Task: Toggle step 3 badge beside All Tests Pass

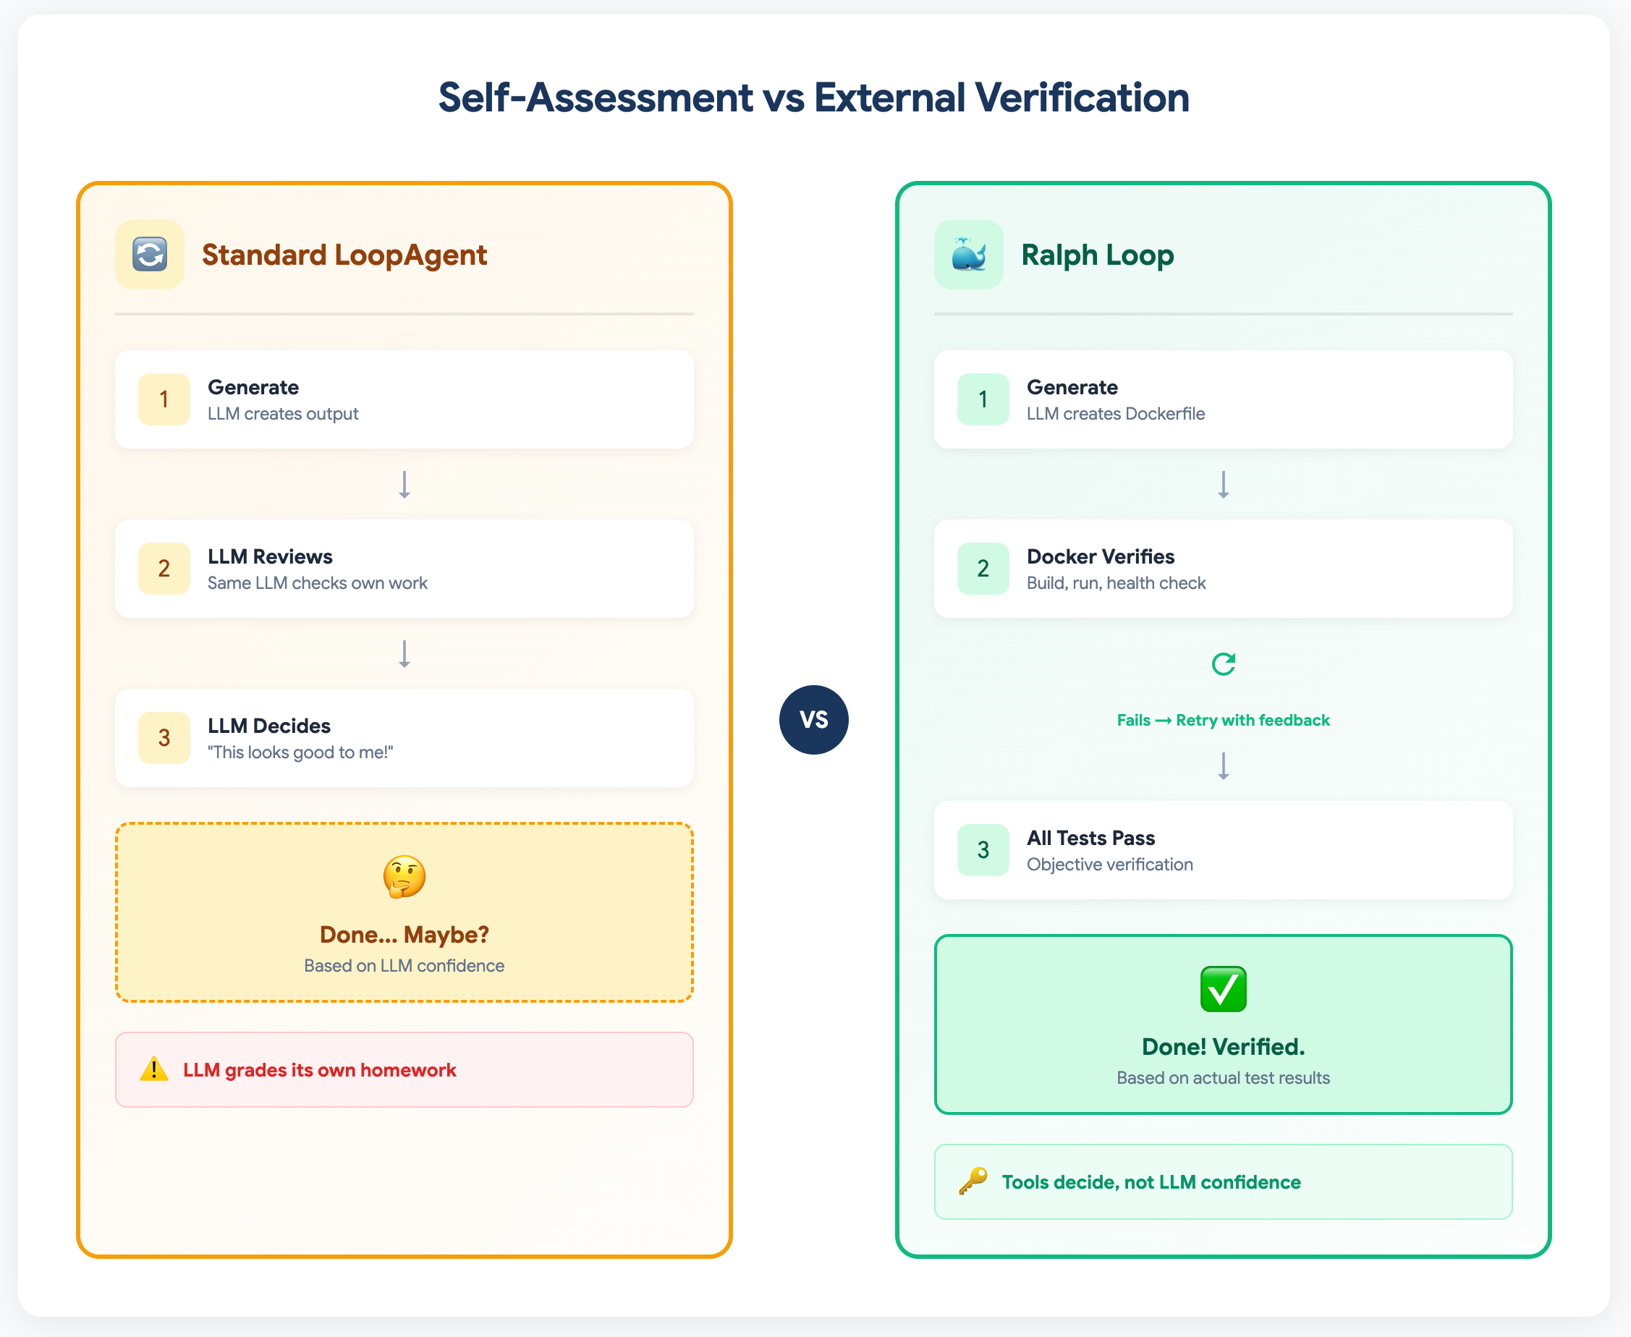Action: tap(983, 850)
